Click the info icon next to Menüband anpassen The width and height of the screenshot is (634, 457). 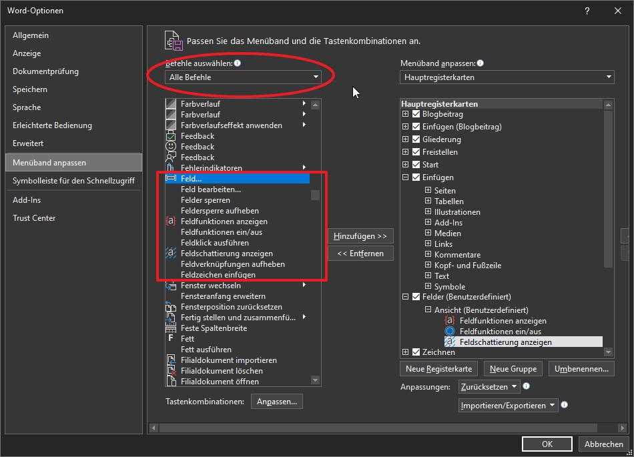click(480, 63)
